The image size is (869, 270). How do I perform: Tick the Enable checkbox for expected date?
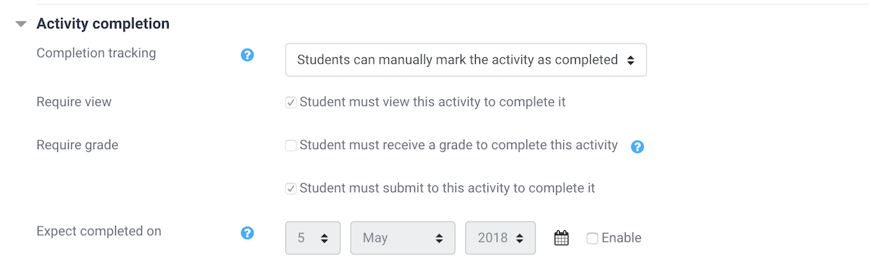[592, 238]
